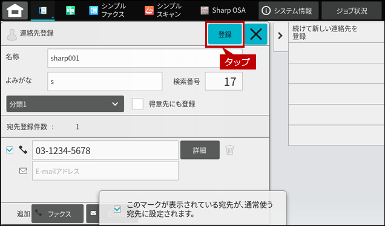Open Sharp OSA application
This screenshot has width=385, height=226.
coord(223,10)
